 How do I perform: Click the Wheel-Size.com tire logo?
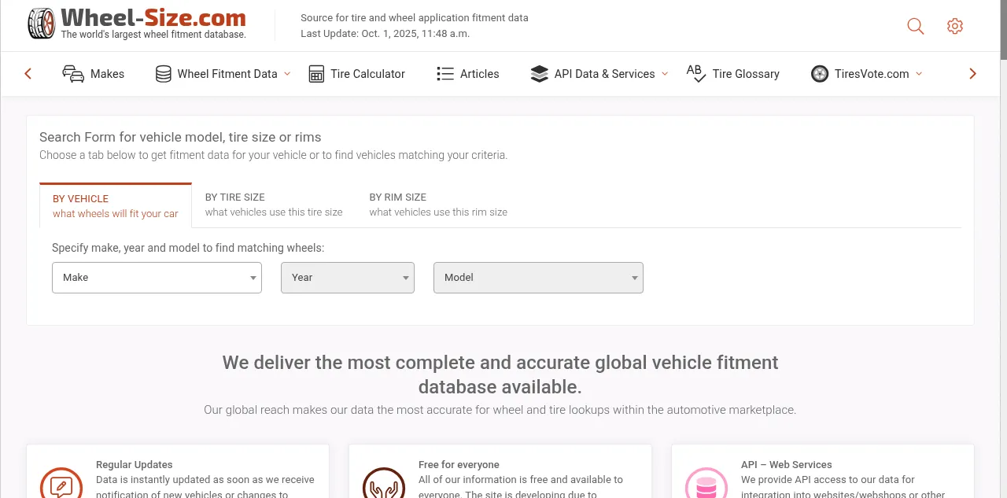[41, 24]
